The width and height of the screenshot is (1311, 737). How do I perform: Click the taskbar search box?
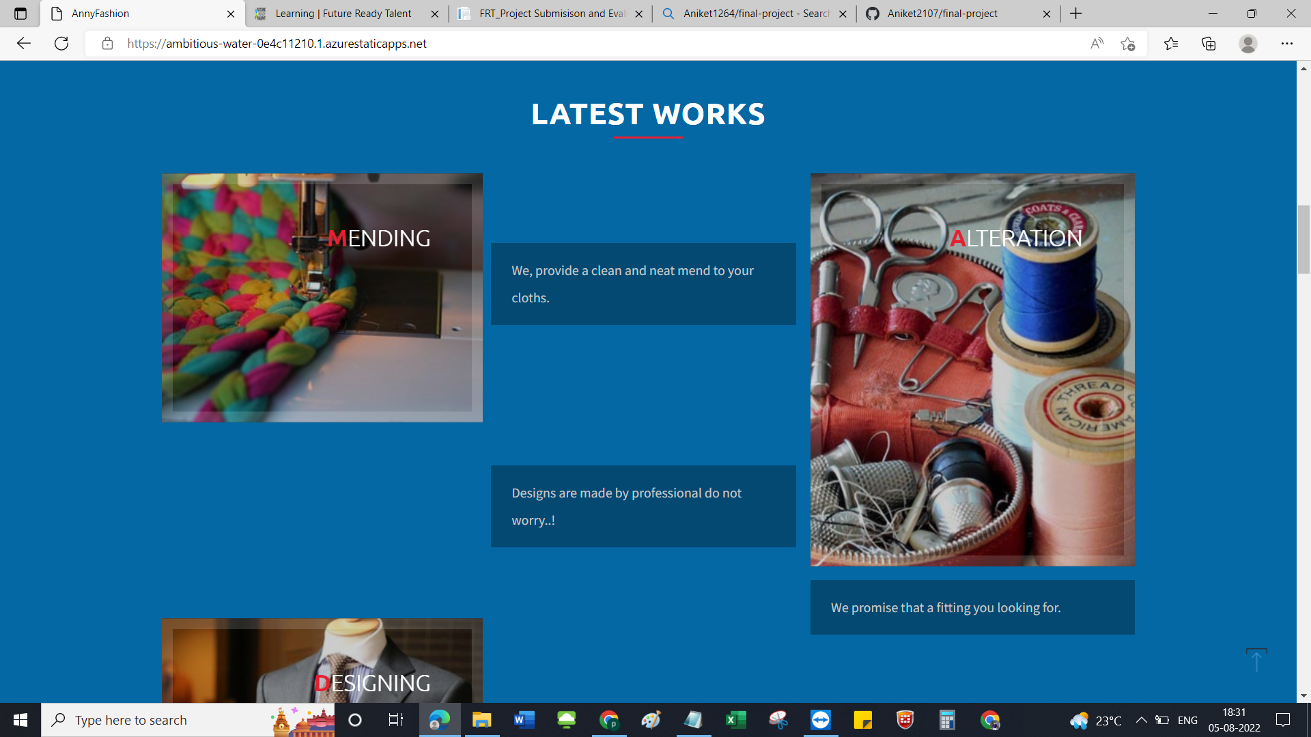click(x=188, y=720)
